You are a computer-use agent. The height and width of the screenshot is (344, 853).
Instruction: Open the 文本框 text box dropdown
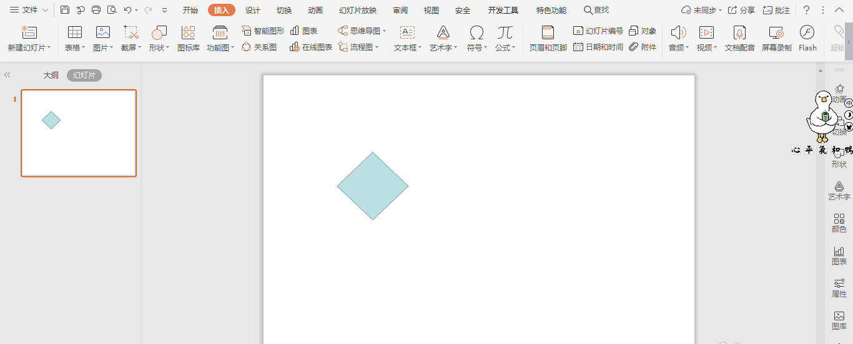[408, 47]
